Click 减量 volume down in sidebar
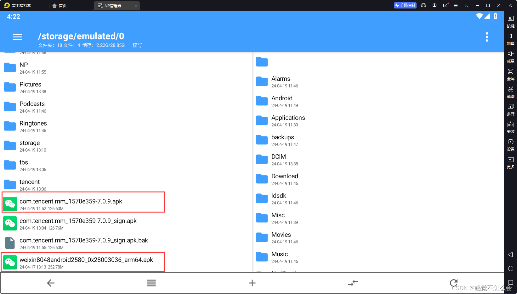517x294 pixels. point(511,57)
